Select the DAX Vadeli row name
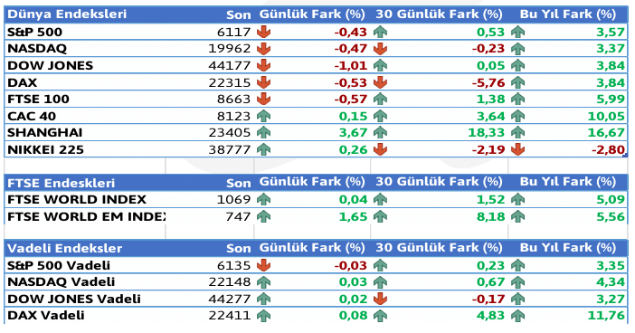The width and height of the screenshot is (635, 333). [x=46, y=315]
